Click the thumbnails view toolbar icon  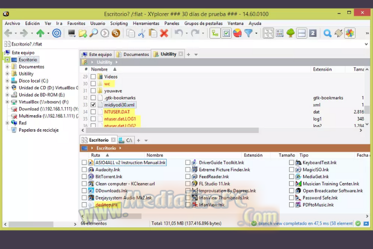268,33
